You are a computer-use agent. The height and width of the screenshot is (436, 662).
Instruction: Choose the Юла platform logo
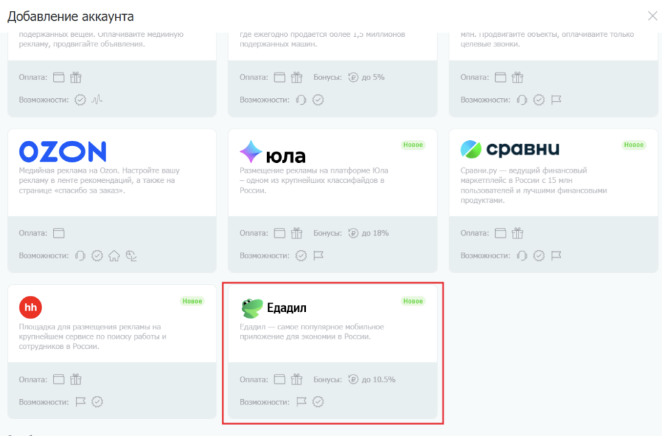272,152
